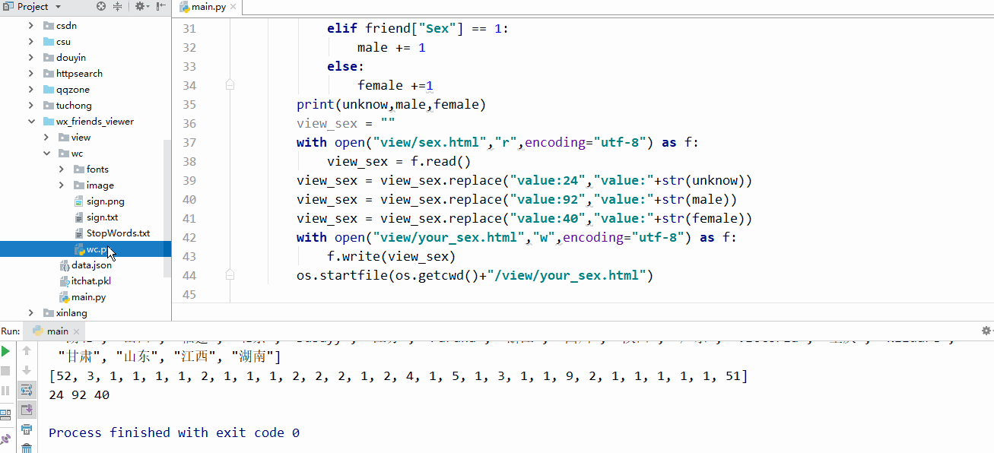Viewport: 994px width, 453px height.
Task: Click the pause output icon
Action: click(x=6, y=391)
